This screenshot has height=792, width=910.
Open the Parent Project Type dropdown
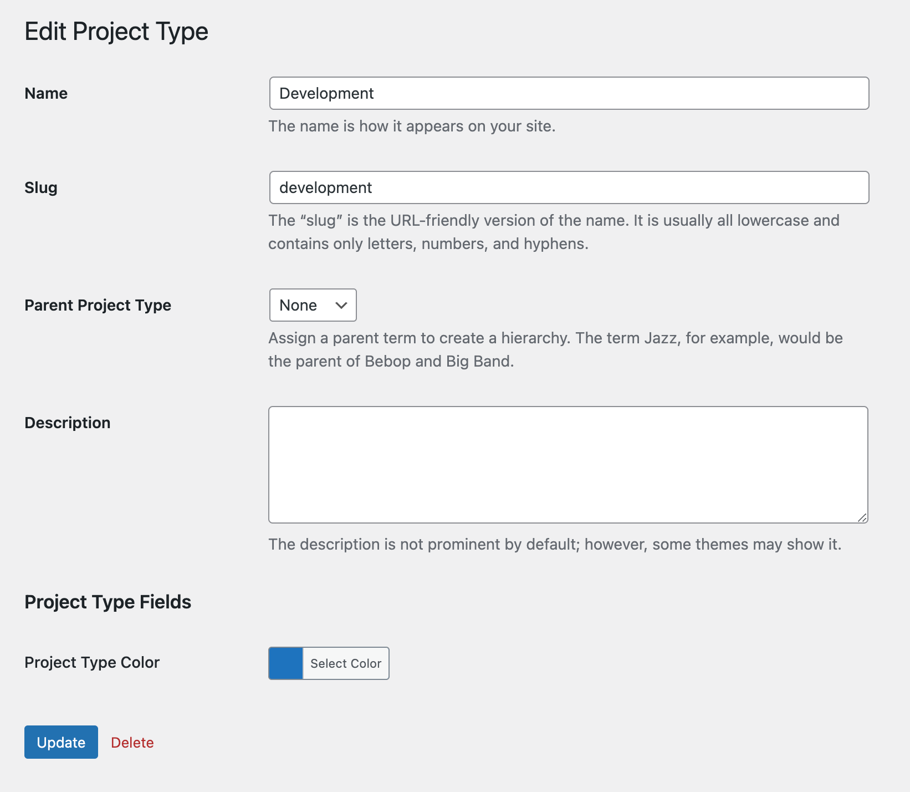313,305
